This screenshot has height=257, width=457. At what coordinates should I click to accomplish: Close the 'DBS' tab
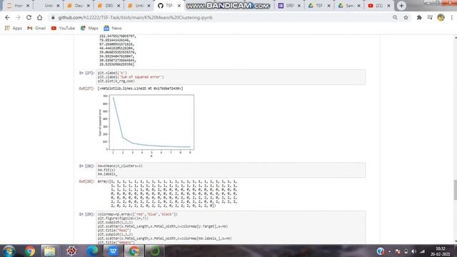pyautogui.click(x=119, y=6)
